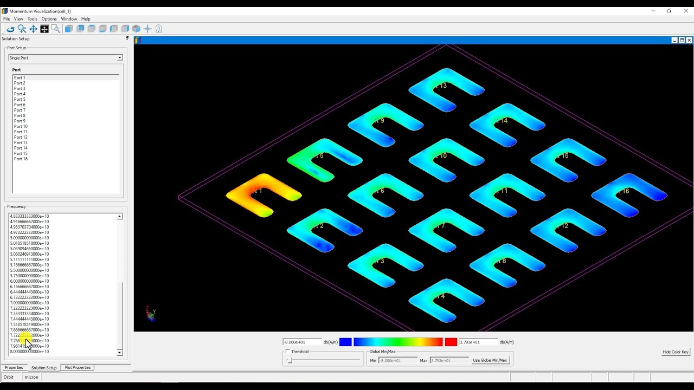The image size is (694, 390).
Task: Select Port 13 in the port list
Action: pyautogui.click(x=66, y=142)
